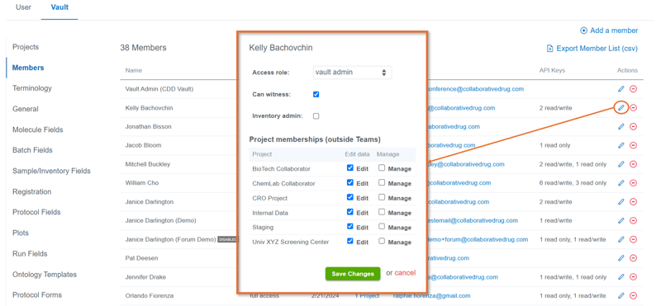Edit Janice Darlington (Demo) pencil icon
661x306 pixels.
(x=621, y=220)
